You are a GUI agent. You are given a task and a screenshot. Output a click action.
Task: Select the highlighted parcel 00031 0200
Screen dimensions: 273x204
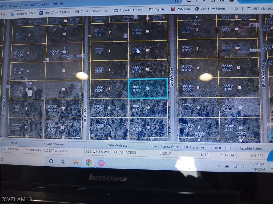click(148, 88)
